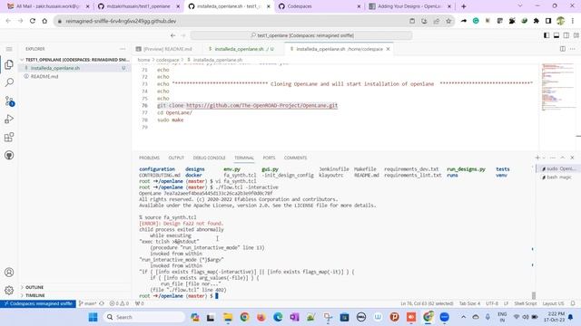Switch to Adding Your Designs browser tab
The height and width of the screenshot is (326, 581).
tap(410, 6)
